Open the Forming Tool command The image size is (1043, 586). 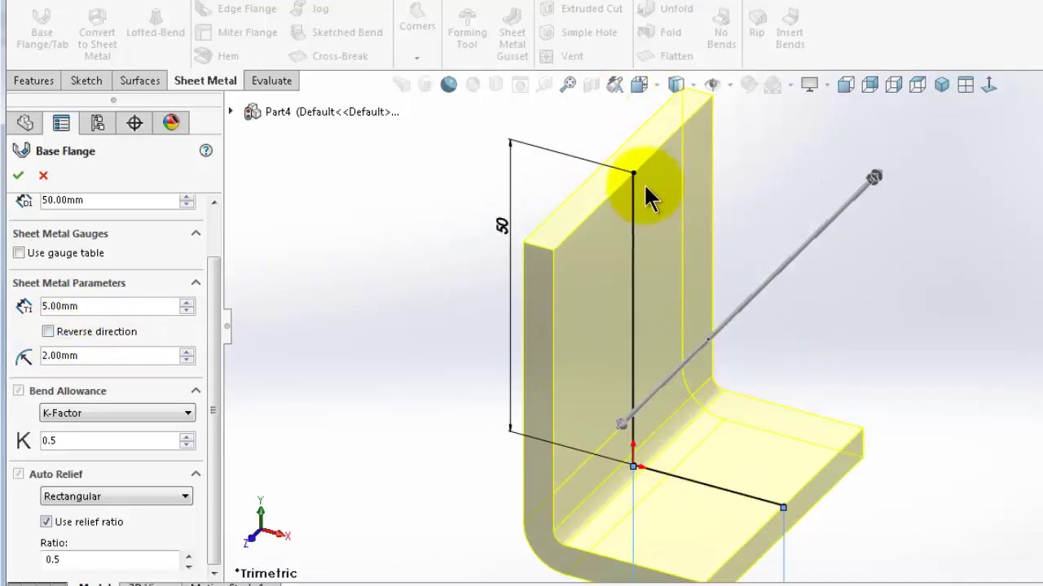(x=467, y=29)
